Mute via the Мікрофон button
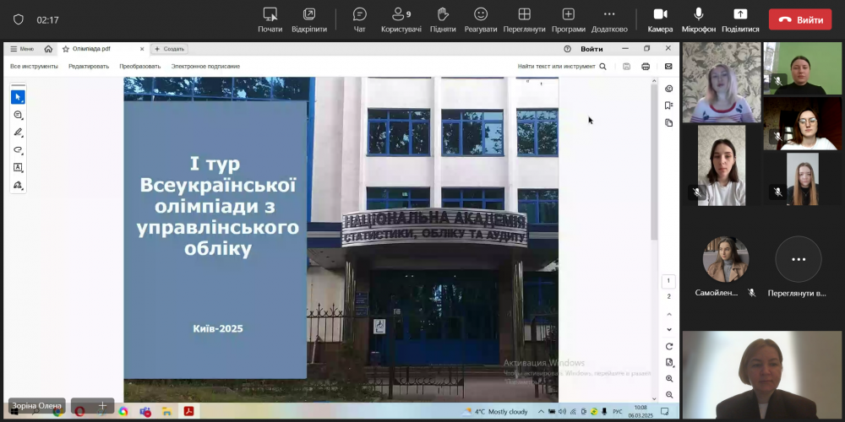 [699, 14]
